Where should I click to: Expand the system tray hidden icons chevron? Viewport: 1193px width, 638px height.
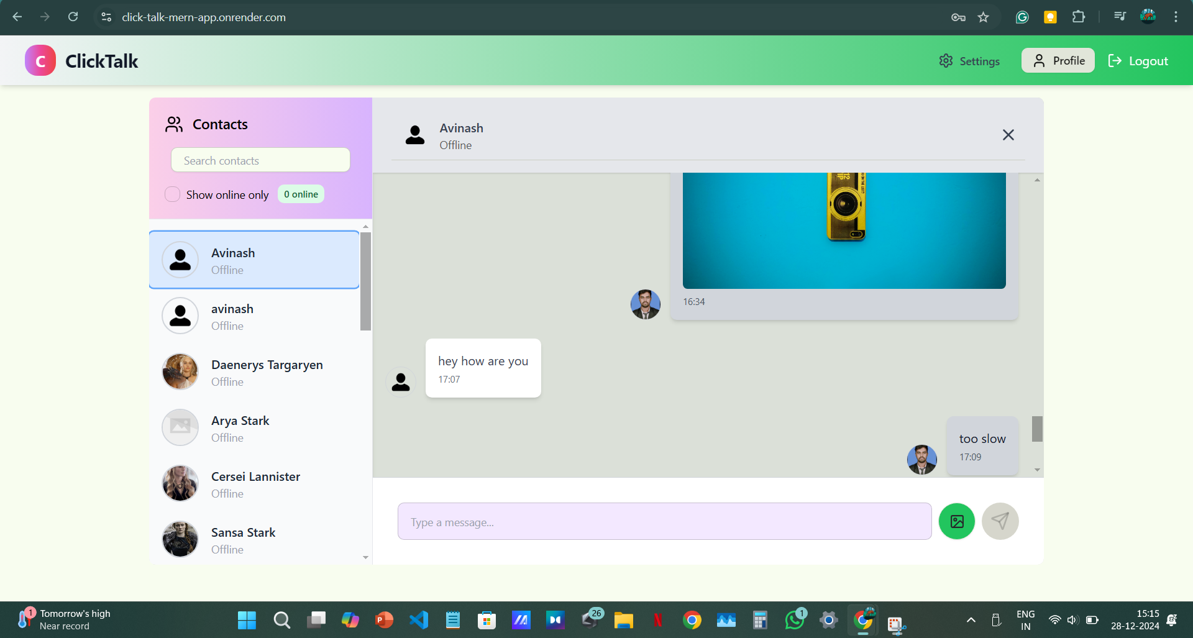[971, 620]
